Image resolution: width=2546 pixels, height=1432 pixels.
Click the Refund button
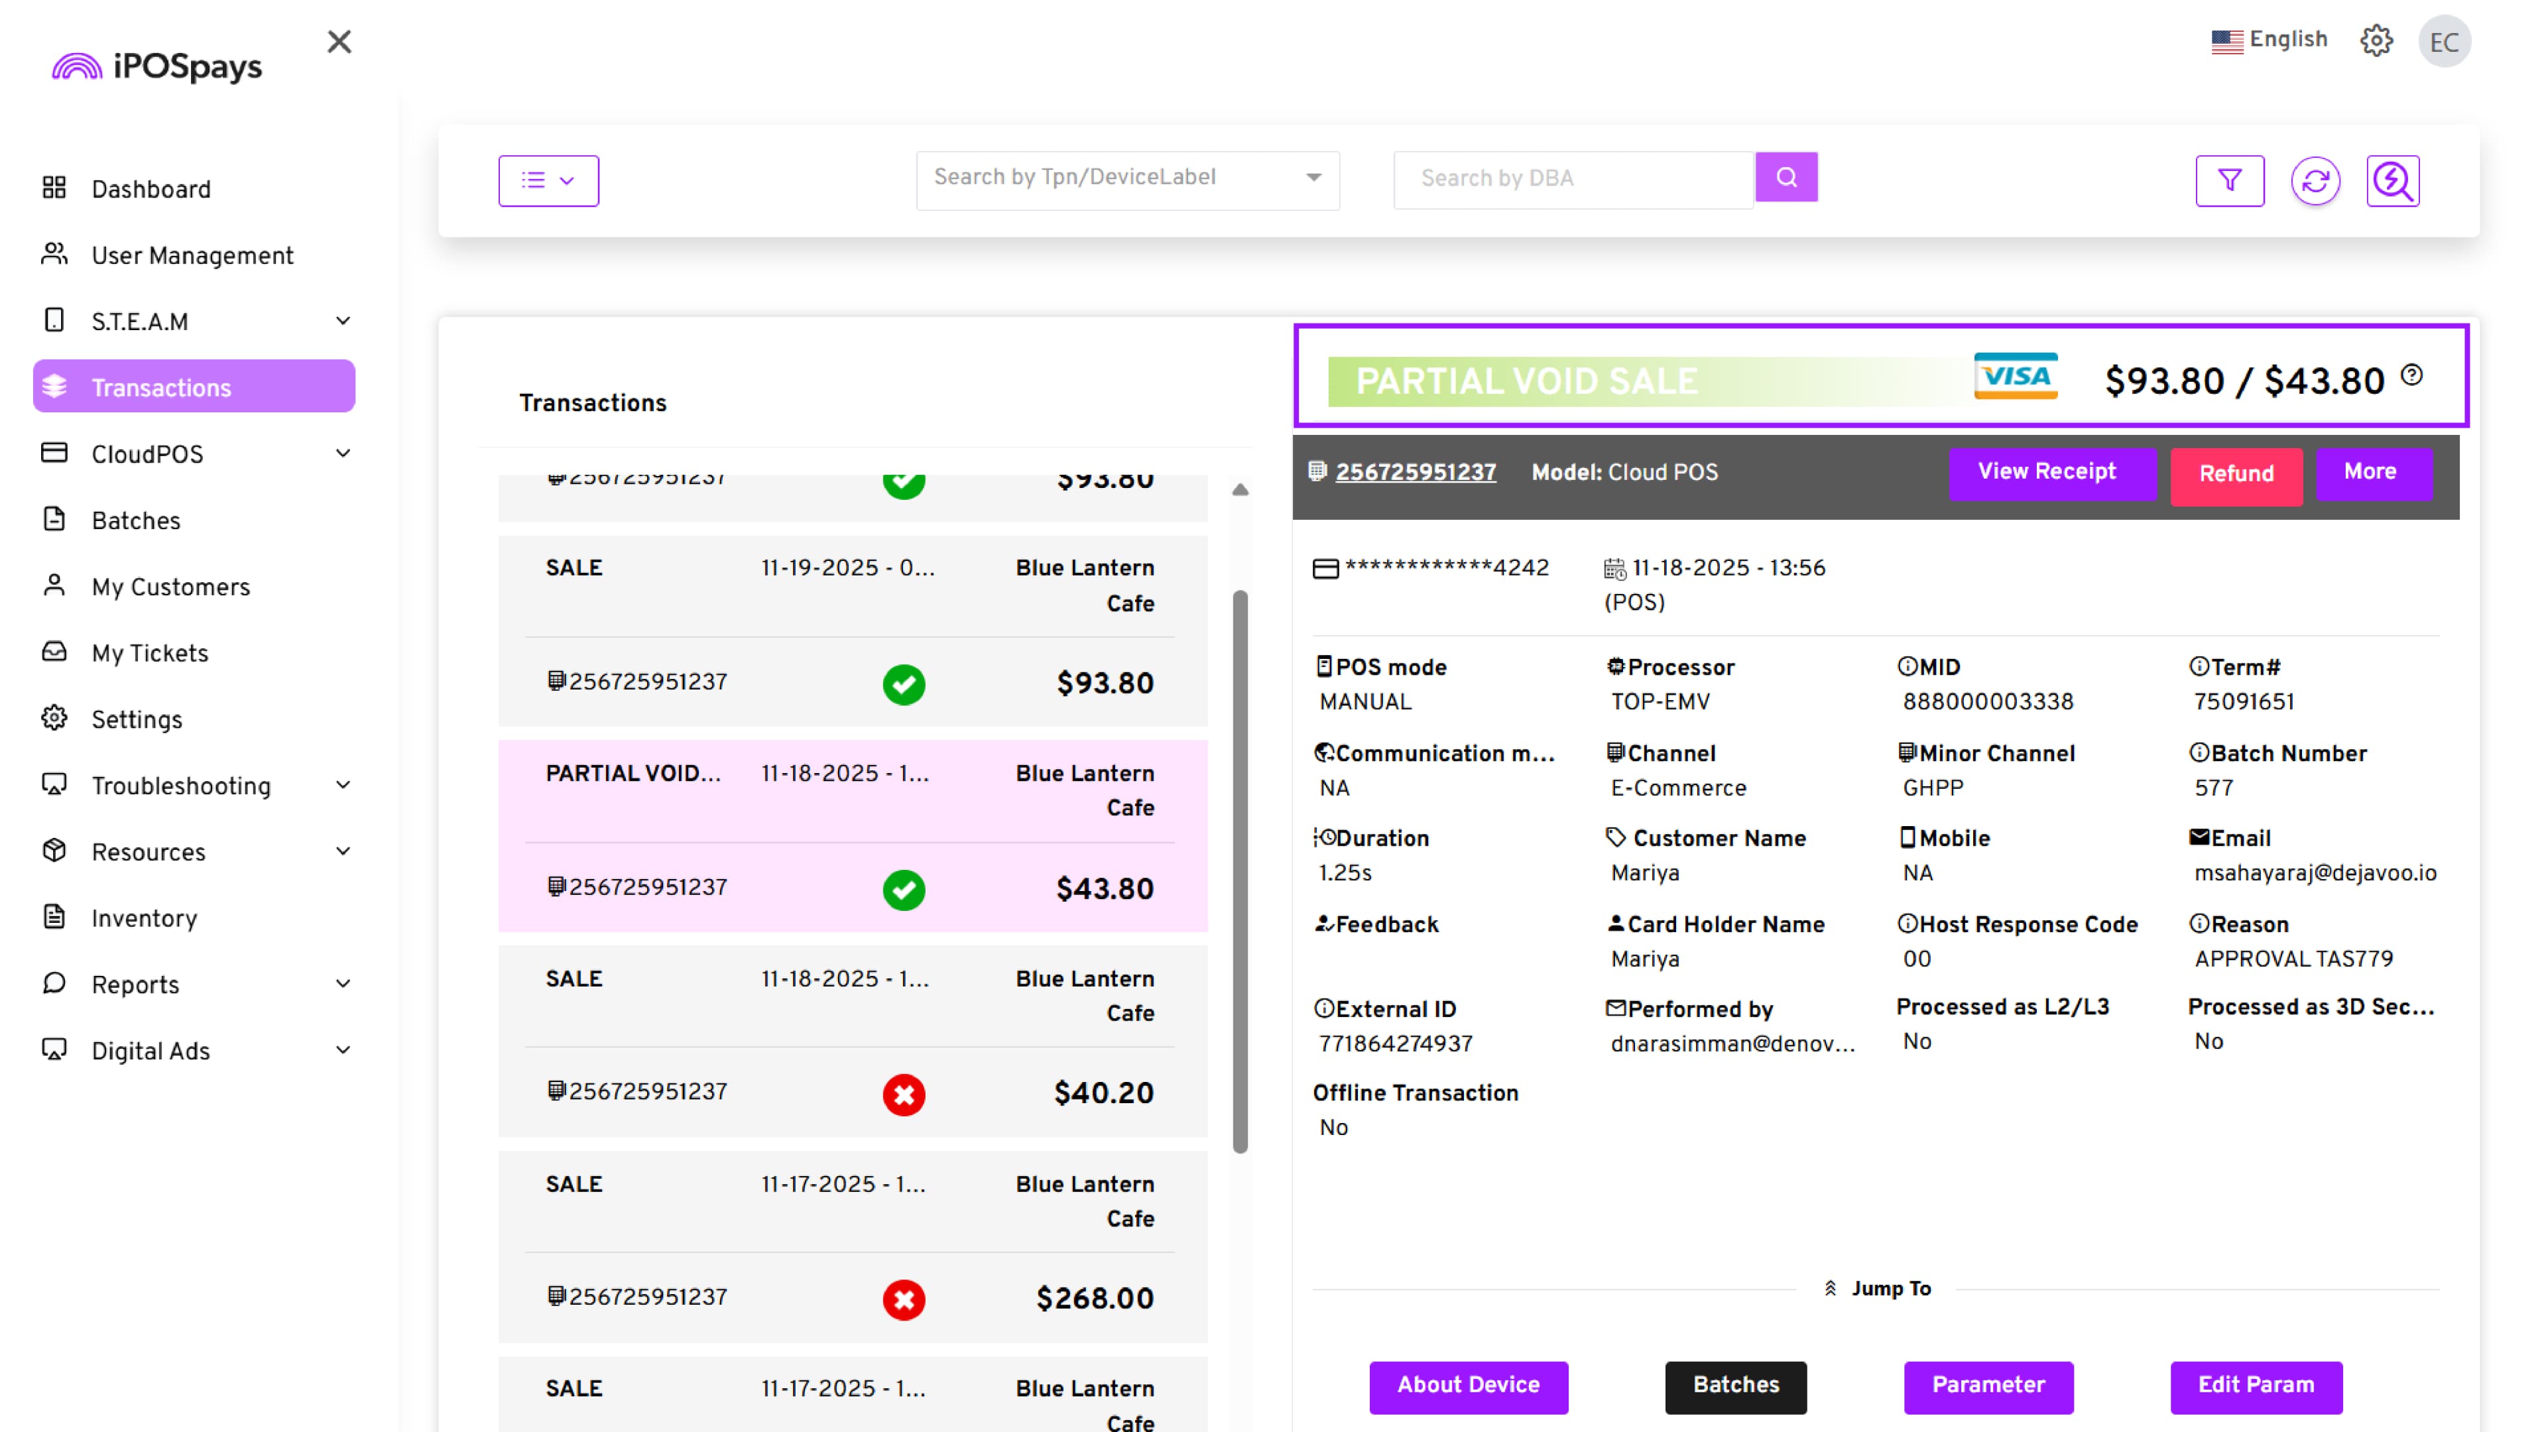click(x=2236, y=475)
